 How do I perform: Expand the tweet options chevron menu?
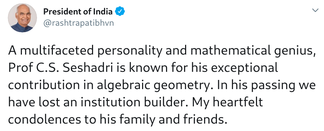pos(315,10)
